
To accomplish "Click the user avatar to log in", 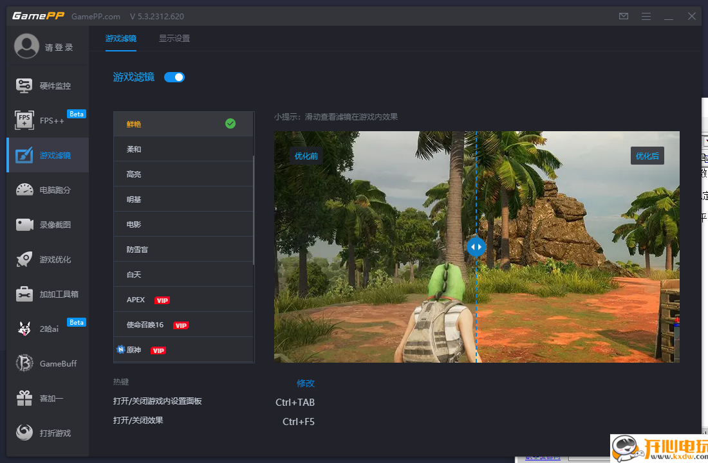I will pyautogui.click(x=26, y=46).
